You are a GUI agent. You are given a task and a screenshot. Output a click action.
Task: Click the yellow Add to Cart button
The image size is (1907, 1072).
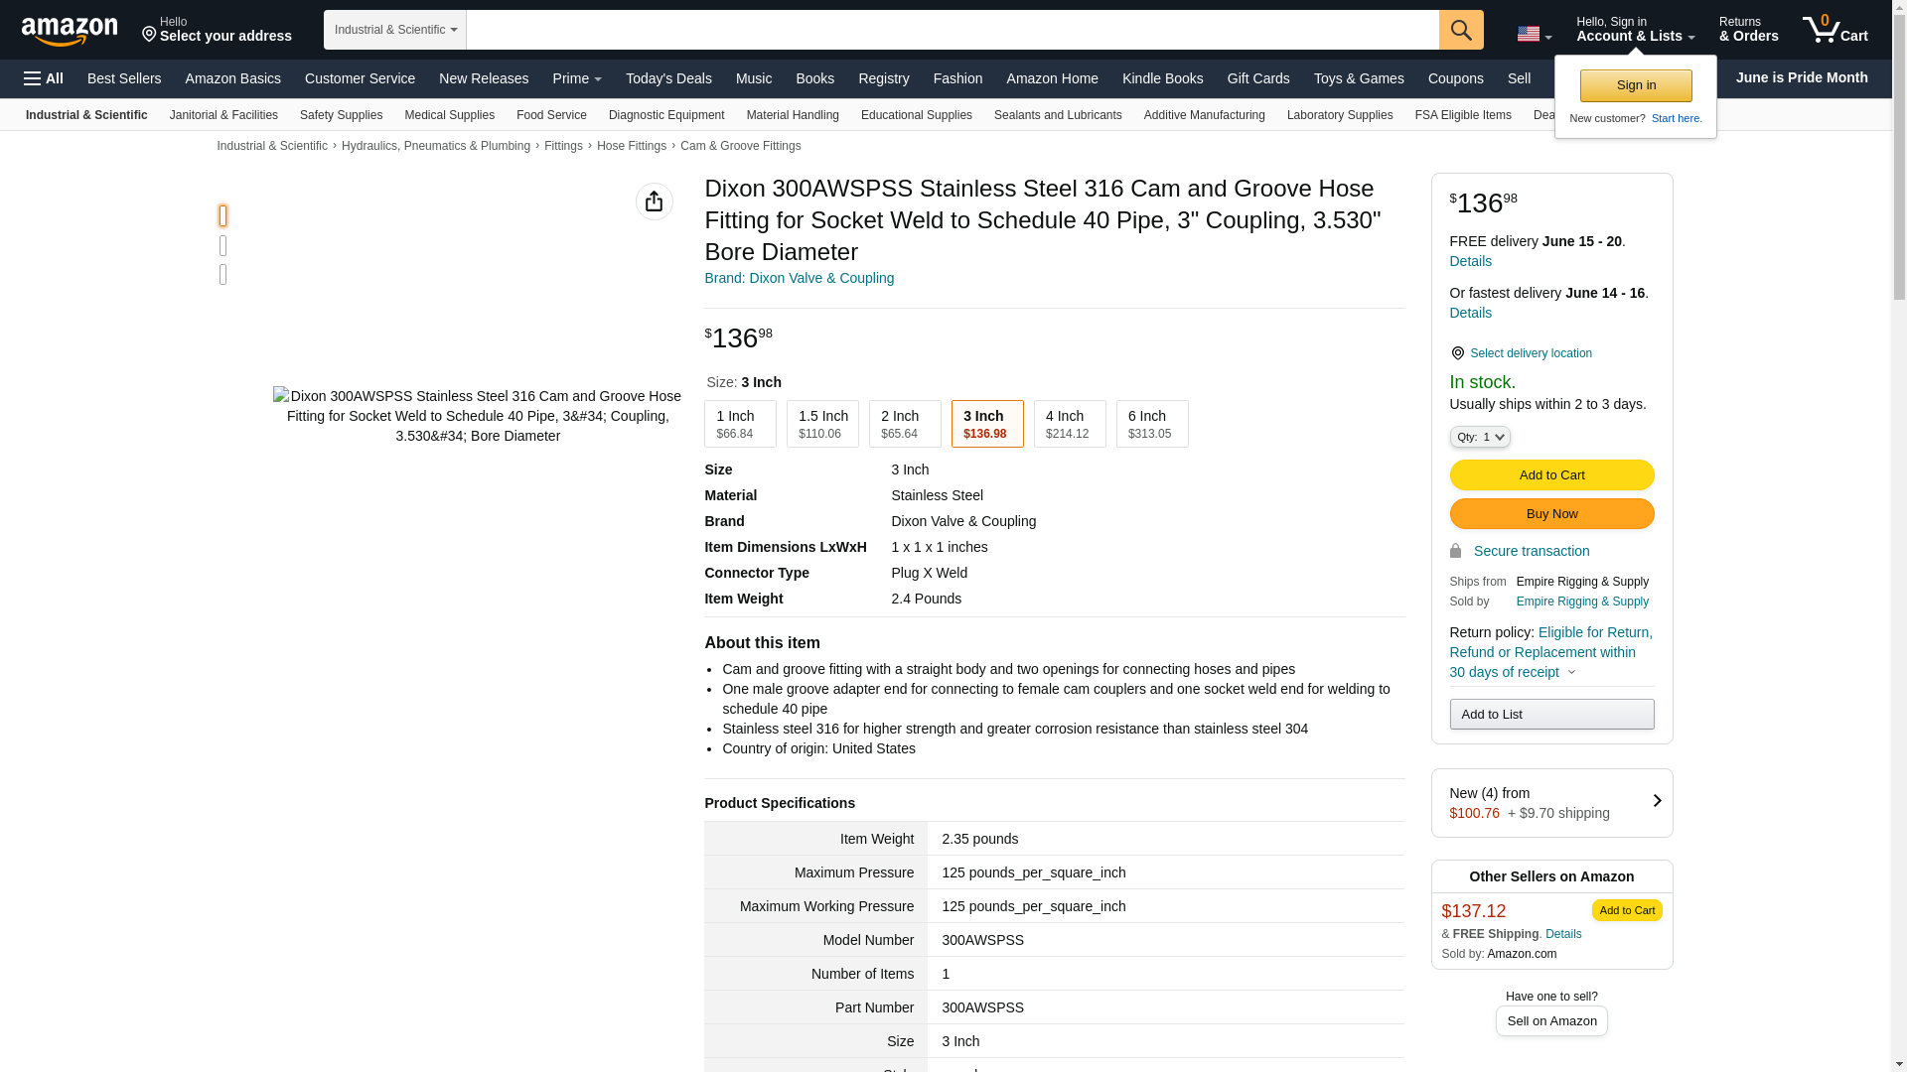click(x=1551, y=475)
